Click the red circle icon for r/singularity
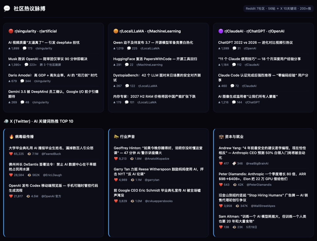The height and width of the screenshot is (241, 317). [11, 31]
